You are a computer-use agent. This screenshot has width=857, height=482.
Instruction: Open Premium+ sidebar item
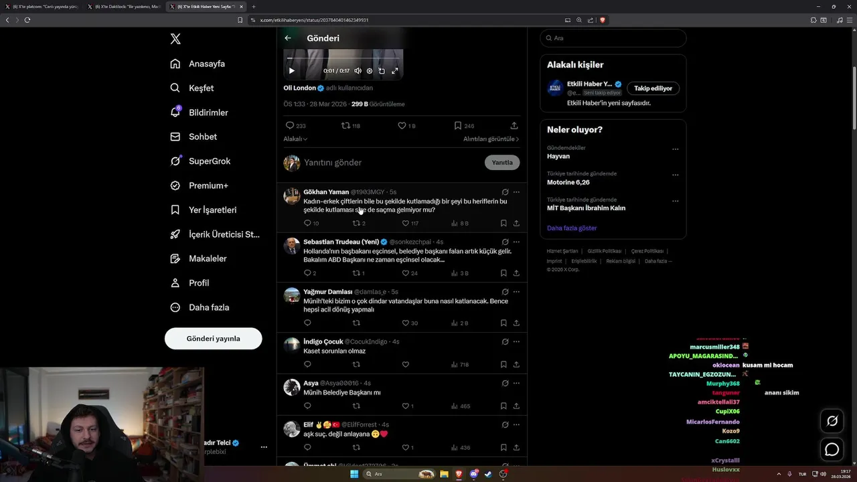point(199,185)
